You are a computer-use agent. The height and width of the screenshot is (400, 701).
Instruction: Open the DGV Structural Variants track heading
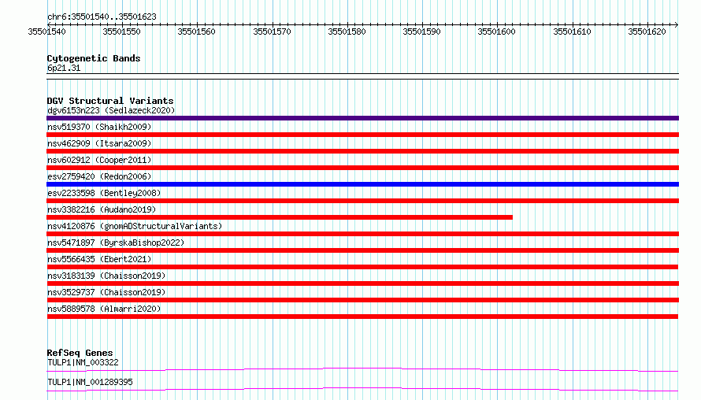point(110,101)
